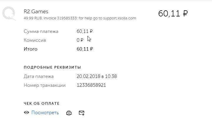The image size is (212, 128).
Task: Click the ЧЕК ОБ ОПЛАТЕ heading
Action: coord(42,103)
